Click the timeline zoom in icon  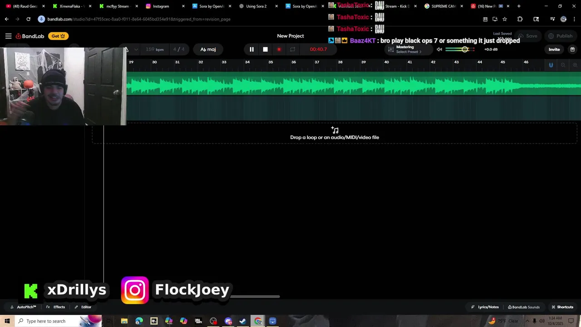[575, 65]
